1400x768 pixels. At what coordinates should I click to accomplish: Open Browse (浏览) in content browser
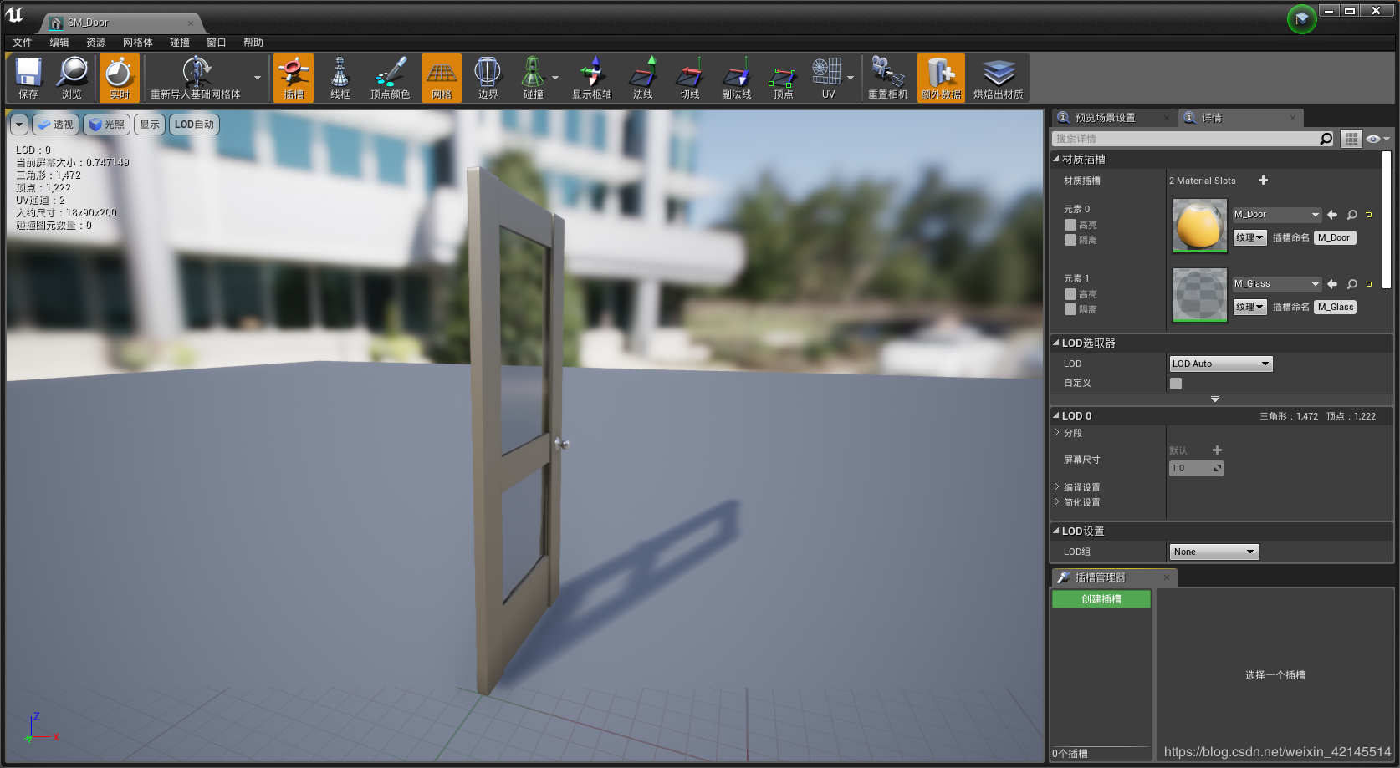[x=72, y=79]
